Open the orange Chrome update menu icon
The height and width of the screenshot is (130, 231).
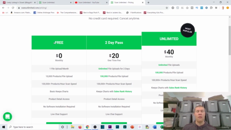click(x=228, y=8)
